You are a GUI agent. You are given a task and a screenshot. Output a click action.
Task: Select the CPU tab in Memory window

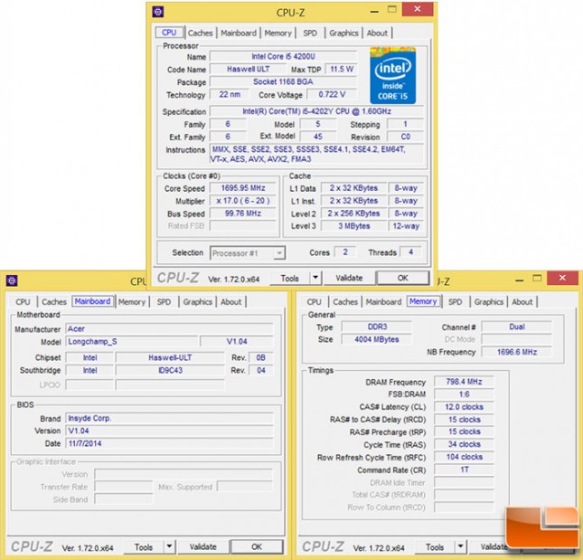[x=314, y=302]
